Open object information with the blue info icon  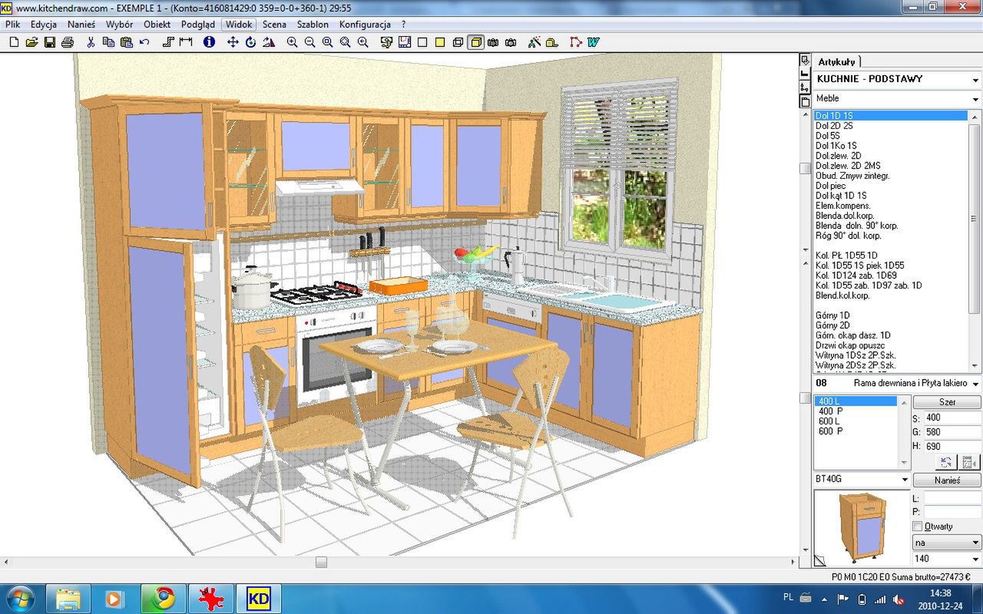pos(209,42)
